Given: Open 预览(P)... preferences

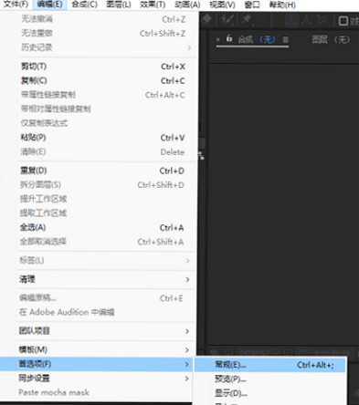Looking at the screenshot, I should coord(269,379).
